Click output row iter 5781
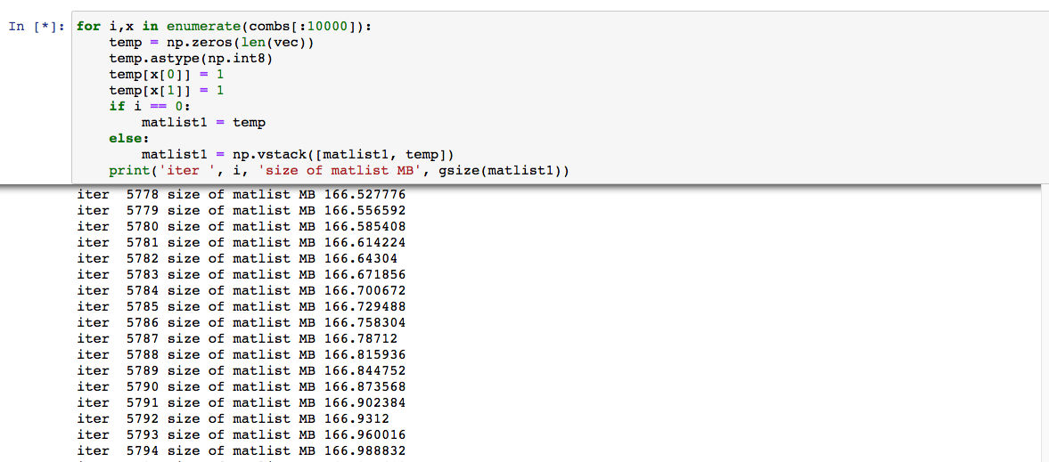1049x462 pixels. click(x=242, y=243)
